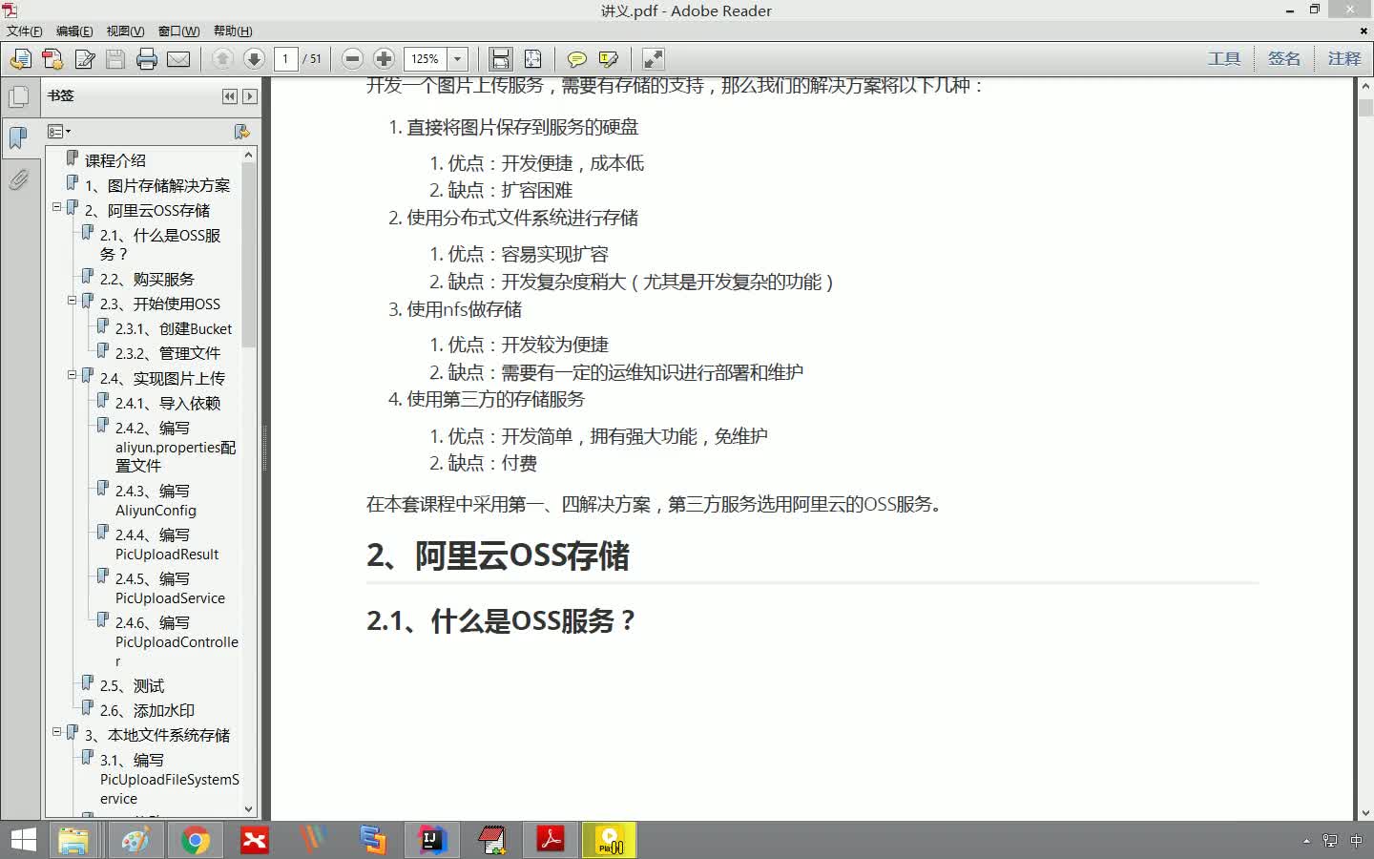Click the Create PDF online icon
Screen dimensions: 1374x859
pyautogui.click(x=52, y=59)
